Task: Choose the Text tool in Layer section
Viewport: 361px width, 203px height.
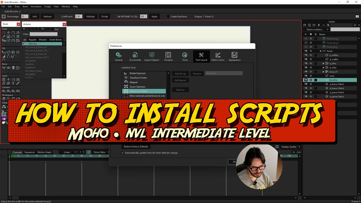Action: point(13,83)
